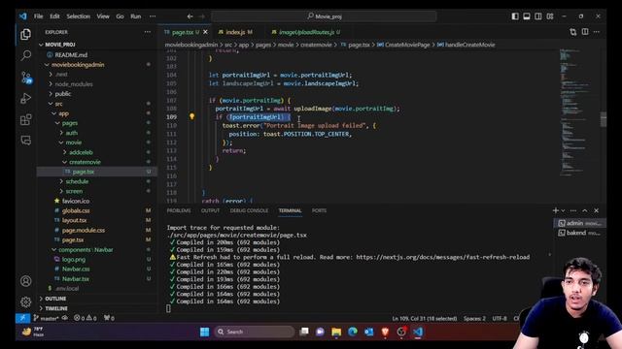The width and height of the screenshot is (622, 349).
Task: Expand the screen folder
Action: 74,191
